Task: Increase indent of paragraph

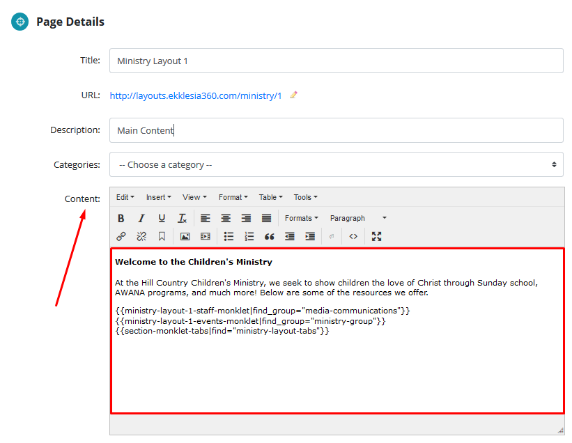Action: pos(311,236)
